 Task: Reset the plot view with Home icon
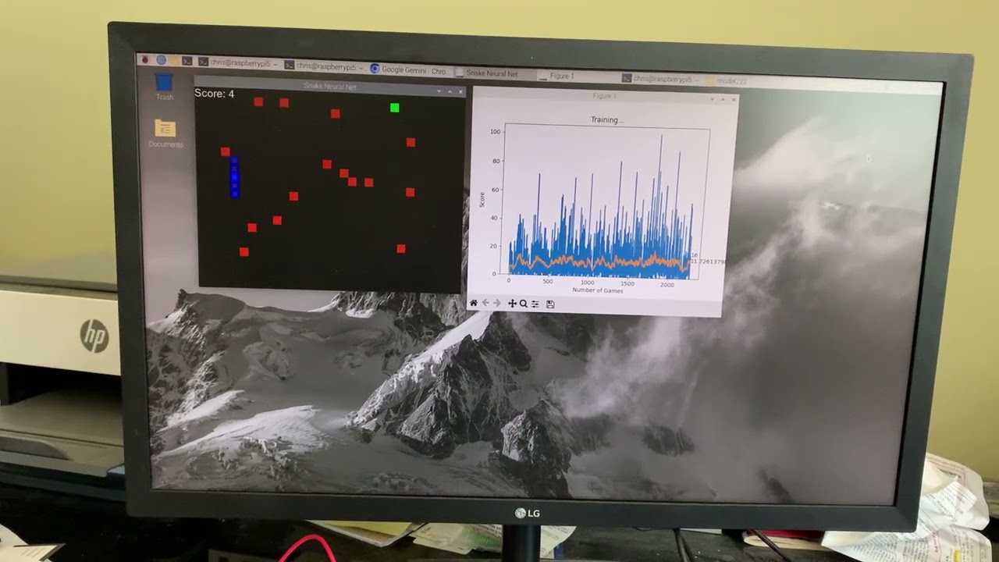pyautogui.click(x=473, y=304)
